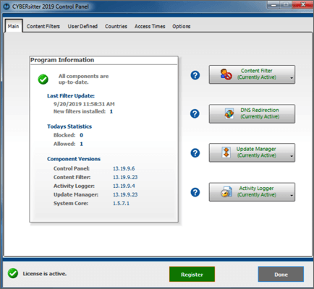The height and width of the screenshot is (289, 314).
Task: Click the Update Manager arrows icon
Action: click(226, 152)
